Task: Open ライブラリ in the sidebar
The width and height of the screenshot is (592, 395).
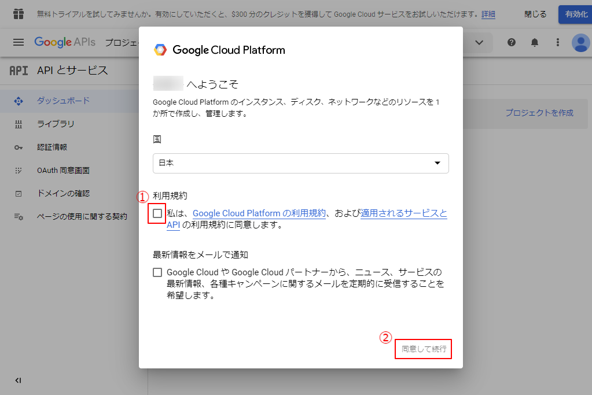Action: point(56,124)
